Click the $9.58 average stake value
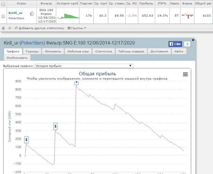The image size is (213, 174). pyautogui.click(x=119, y=16)
